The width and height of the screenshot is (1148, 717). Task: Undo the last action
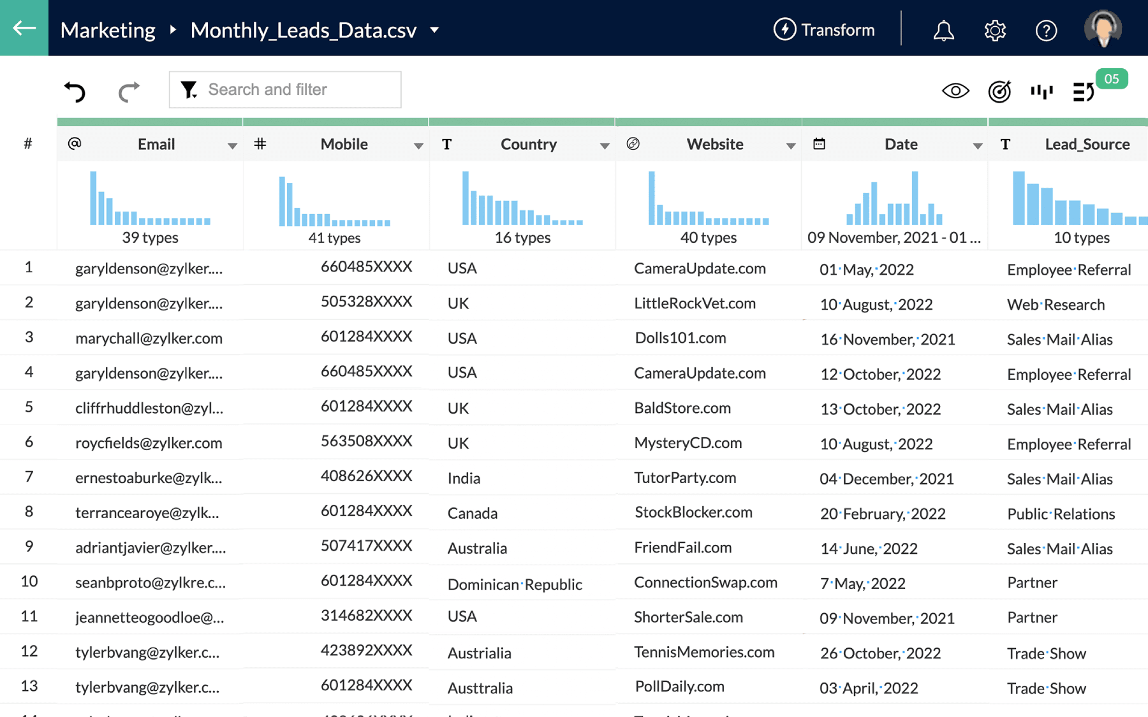point(75,91)
